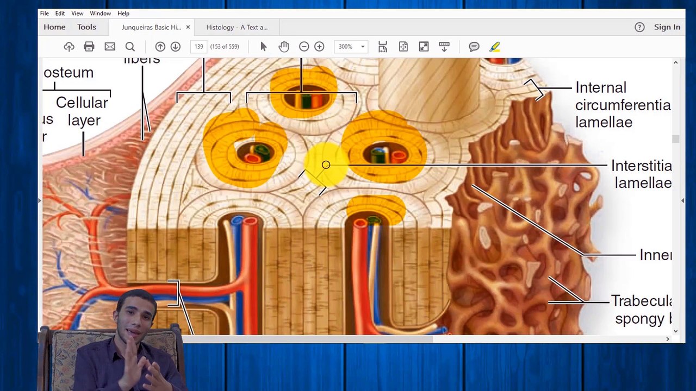Click the "(153 of 559)" page count
This screenshot has width=696, height=391.
click(225, 47)
